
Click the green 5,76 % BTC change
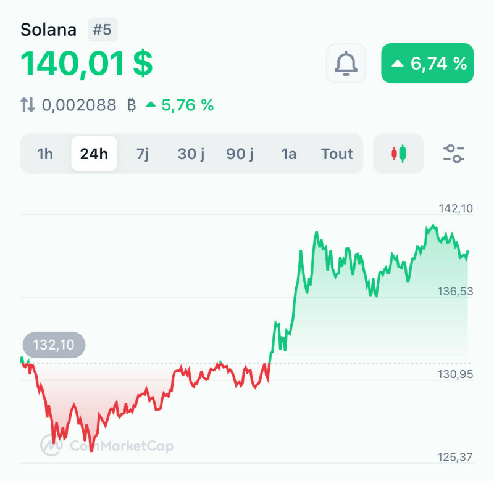(x=180, y=105)
